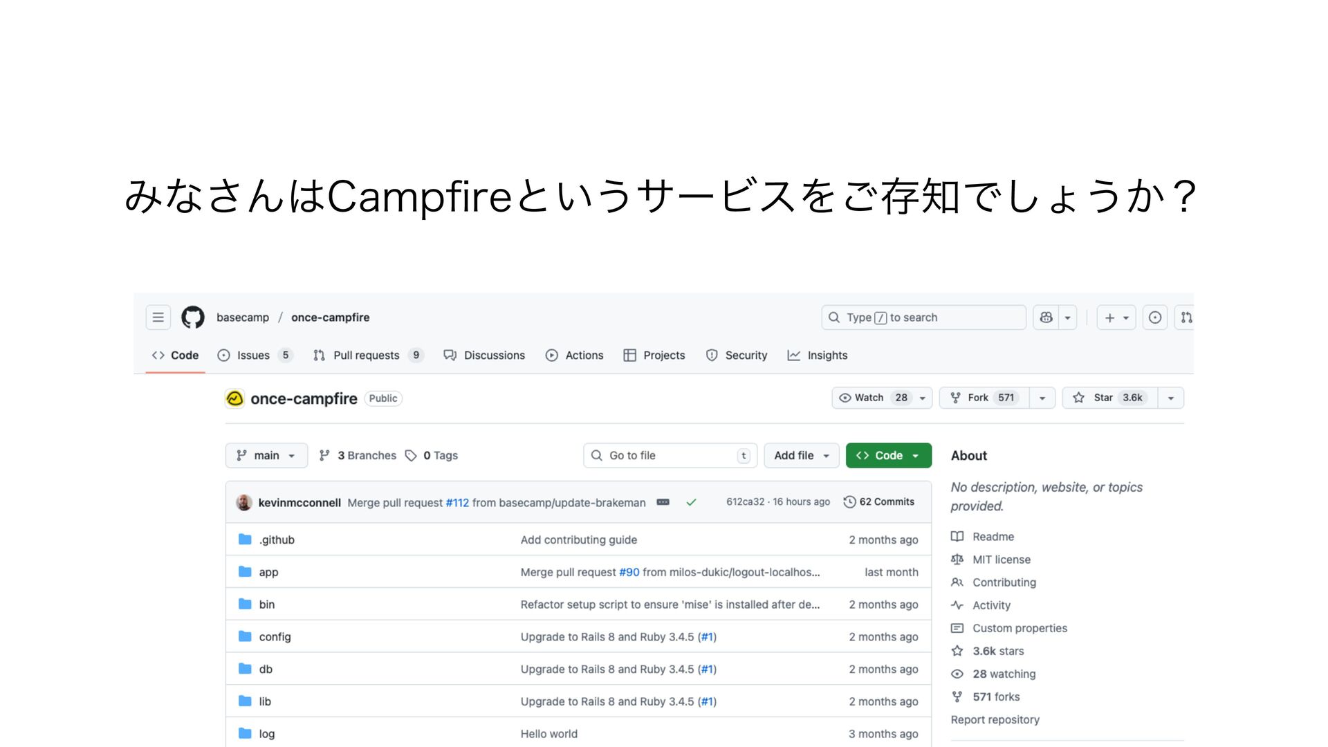Click the GitHub Octocat logo
This screenshot has width=1328, height=747.
(193, 317)
